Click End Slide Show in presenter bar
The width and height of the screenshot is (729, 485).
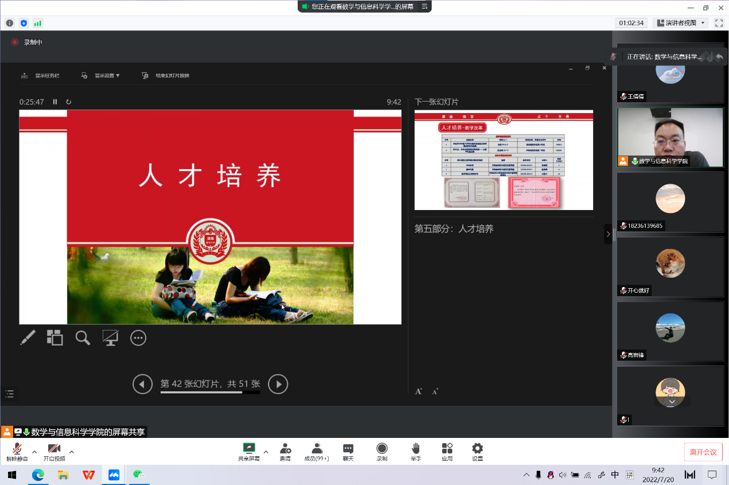click(x=166, y=75)
